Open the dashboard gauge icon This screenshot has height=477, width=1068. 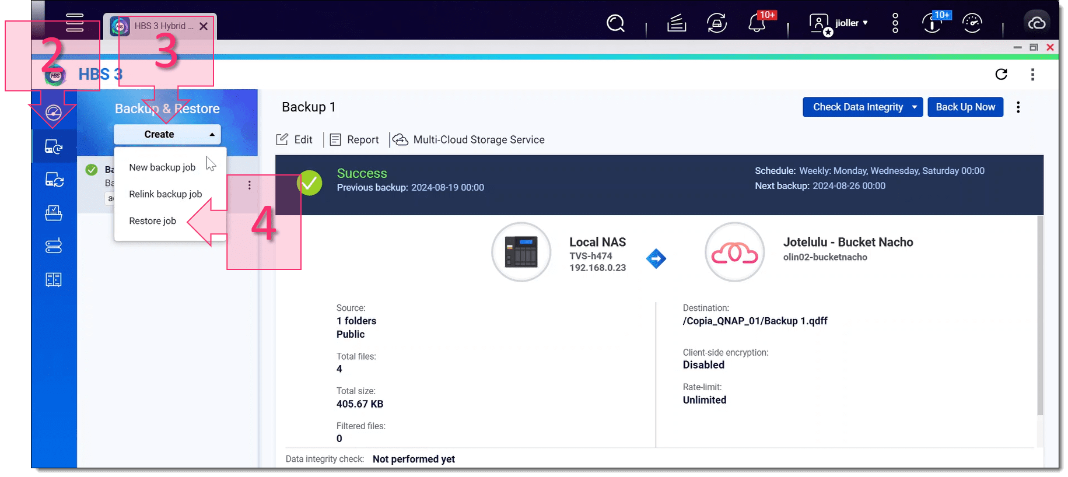click(972, 23)
